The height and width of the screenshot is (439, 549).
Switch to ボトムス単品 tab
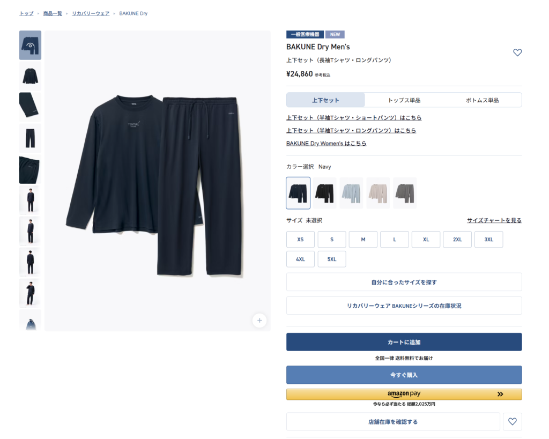pos(482,100)
